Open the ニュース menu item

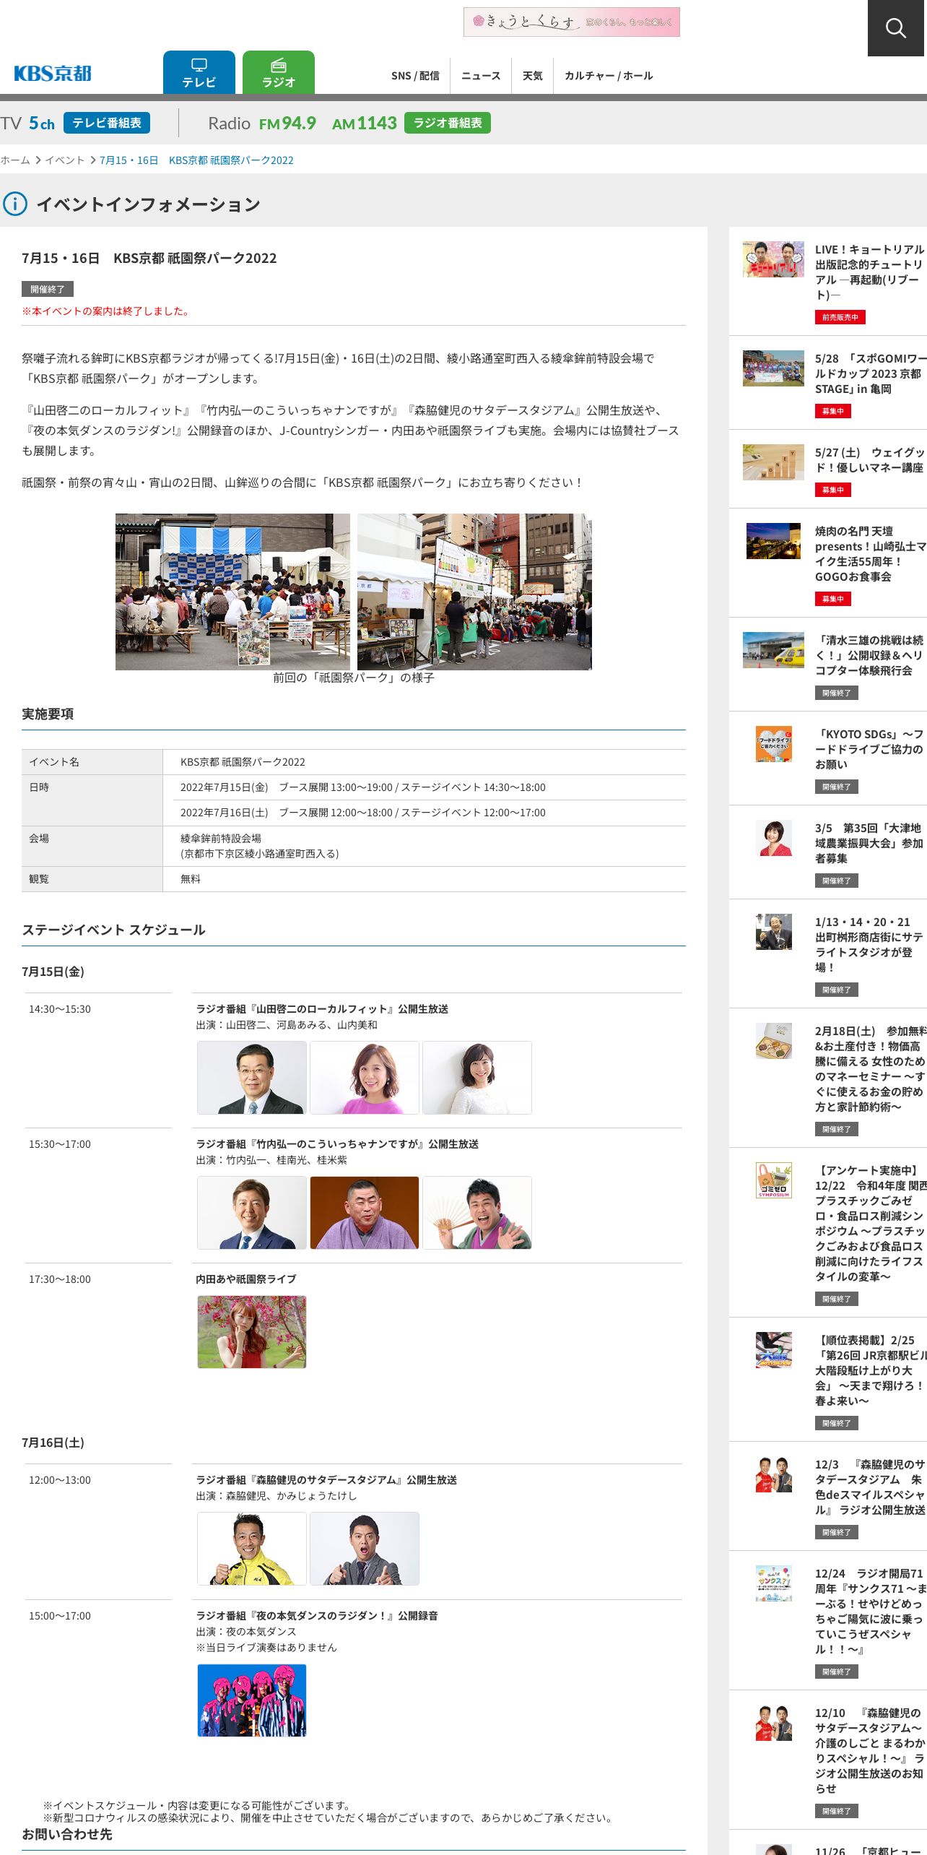point(481,76)
